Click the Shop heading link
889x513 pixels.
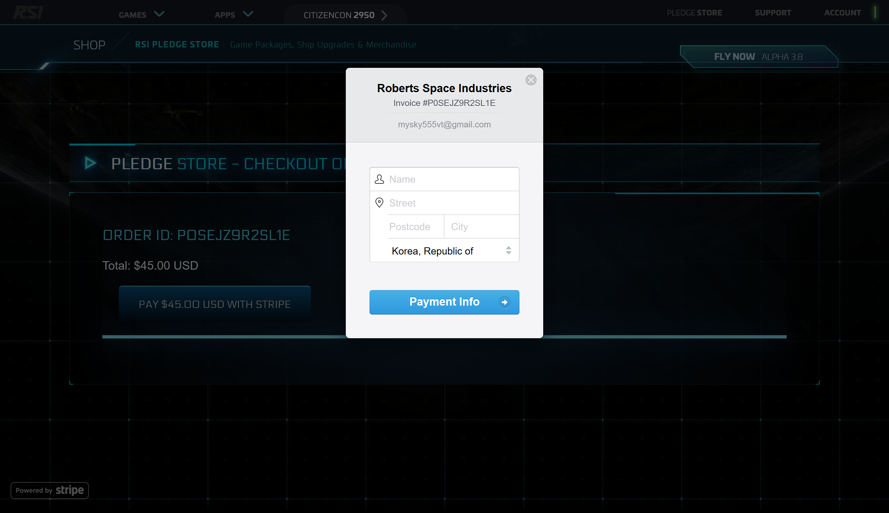89,45
